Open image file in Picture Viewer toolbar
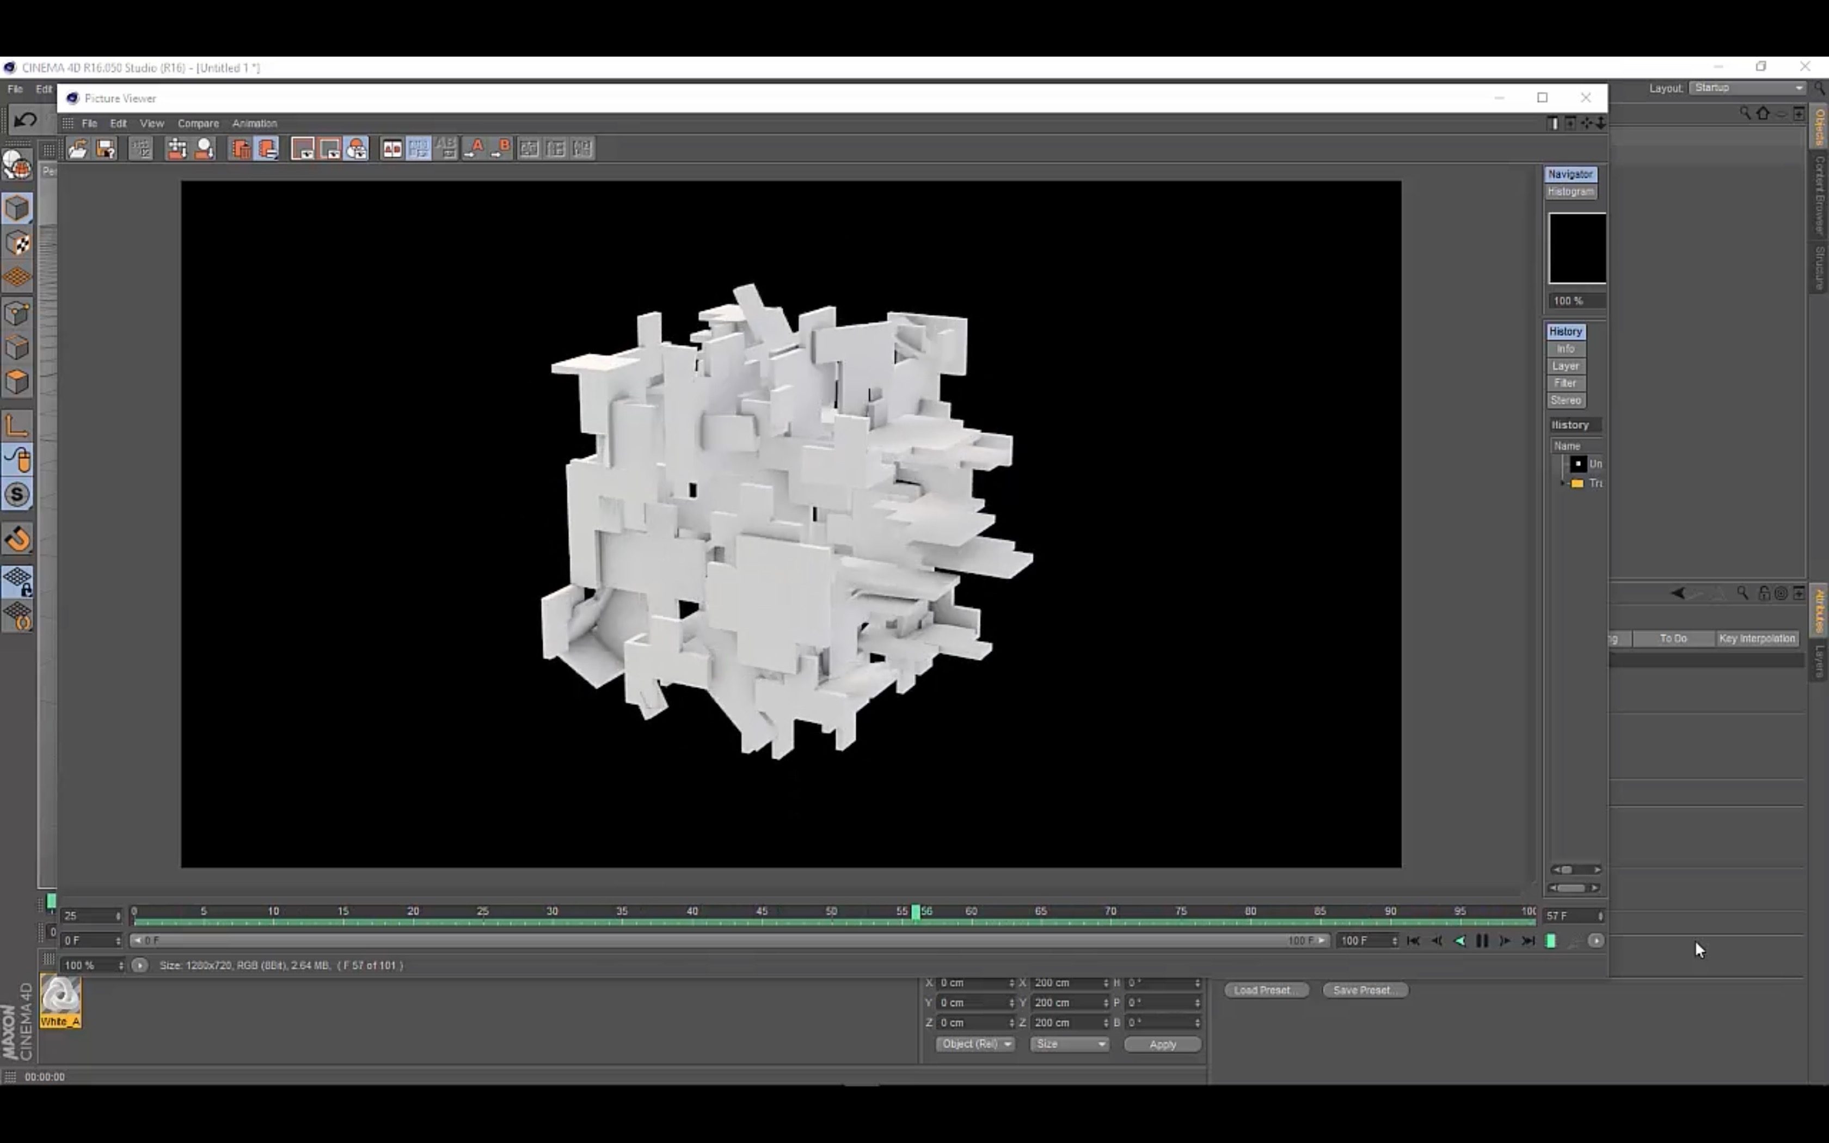1829x1143 pixels. [77, 149]
